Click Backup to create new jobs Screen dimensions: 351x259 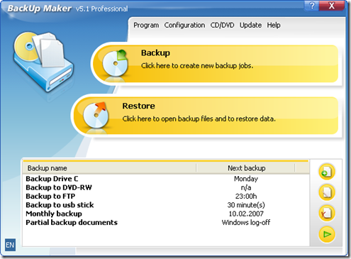(215, 64)
